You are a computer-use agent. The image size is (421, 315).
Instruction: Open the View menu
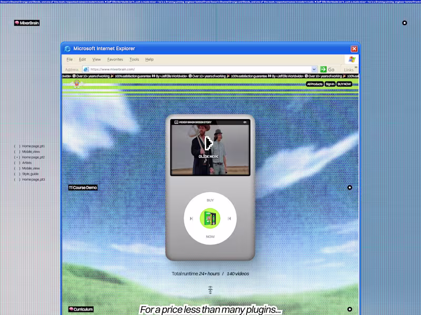tap(97, 59)
